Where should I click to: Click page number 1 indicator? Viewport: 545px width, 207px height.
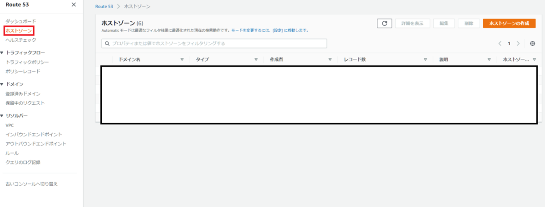coord(509,43)
